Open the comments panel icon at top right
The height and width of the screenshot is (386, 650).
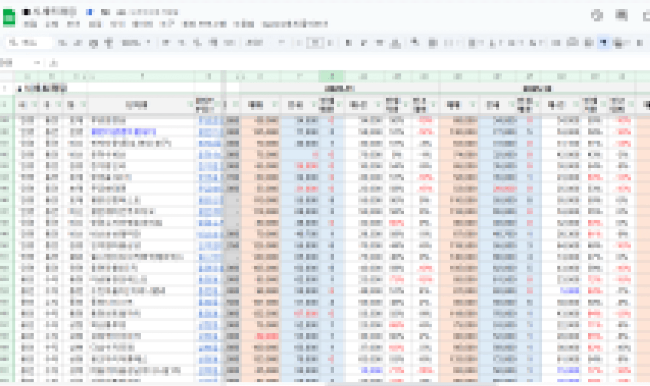click(621, 16)
